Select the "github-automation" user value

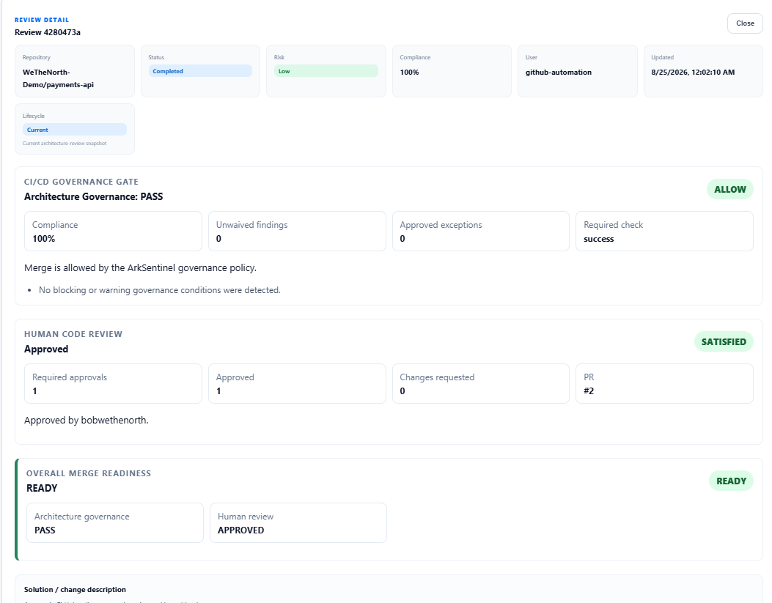coord(559,73)
